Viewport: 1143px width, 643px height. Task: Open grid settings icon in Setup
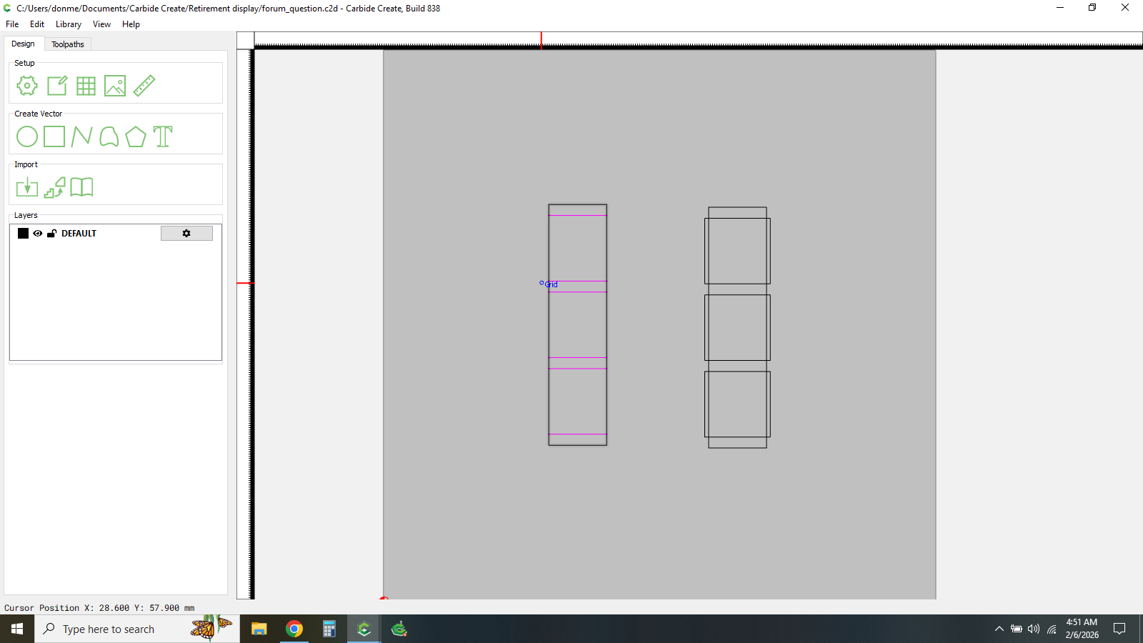pyautogui.click(x=86, y=86)
